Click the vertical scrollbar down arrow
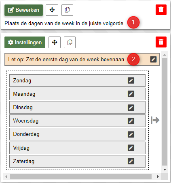Screen dimensions: 171x183 pyautogui.click(x=165, y=170)
